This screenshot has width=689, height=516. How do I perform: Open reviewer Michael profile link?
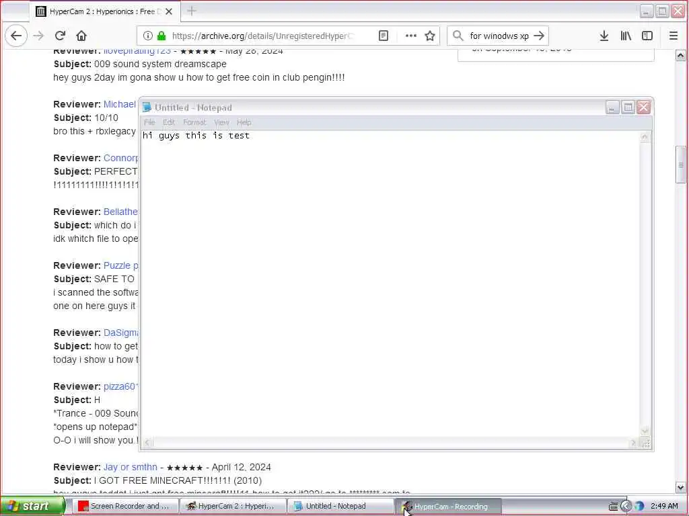tap(120, 104)
